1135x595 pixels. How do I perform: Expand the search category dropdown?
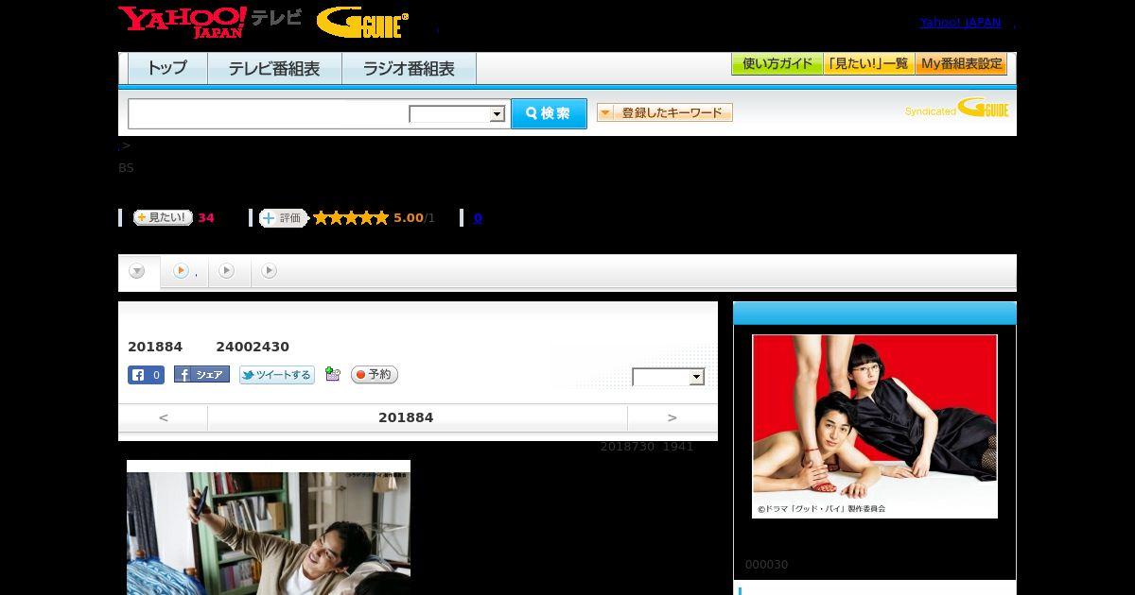pyautogui.click(x=457, y=114)
